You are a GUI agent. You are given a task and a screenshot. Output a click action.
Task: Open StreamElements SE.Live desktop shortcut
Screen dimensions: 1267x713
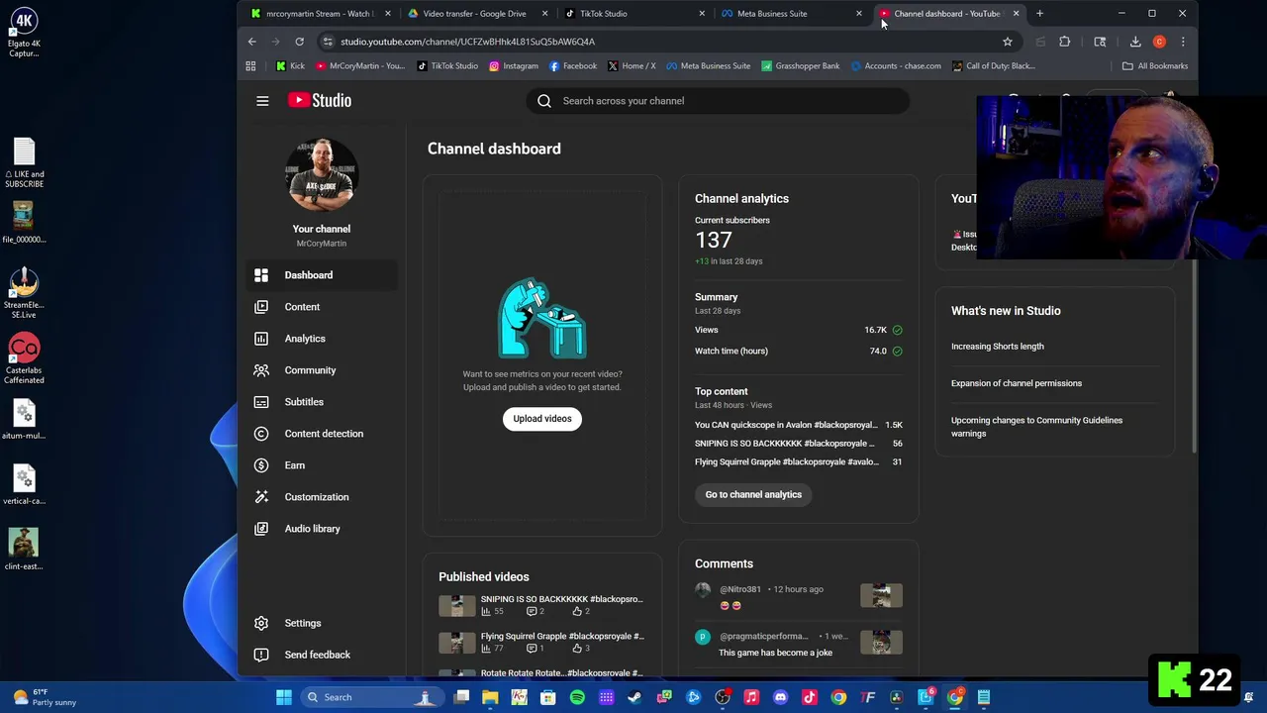coord(24,294)
